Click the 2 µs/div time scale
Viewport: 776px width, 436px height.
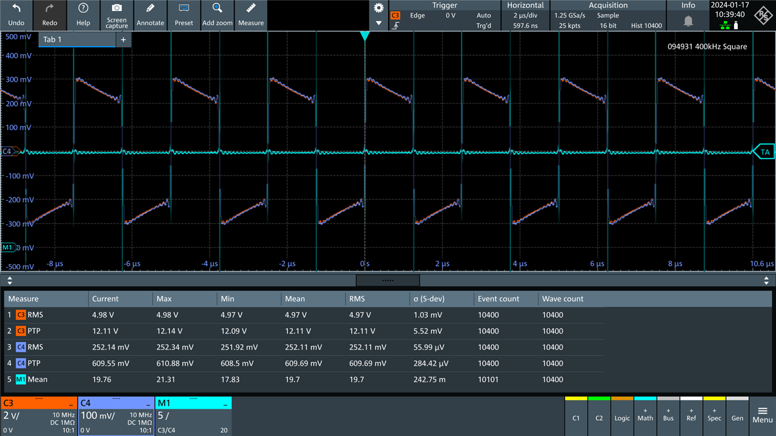point(525,16)
